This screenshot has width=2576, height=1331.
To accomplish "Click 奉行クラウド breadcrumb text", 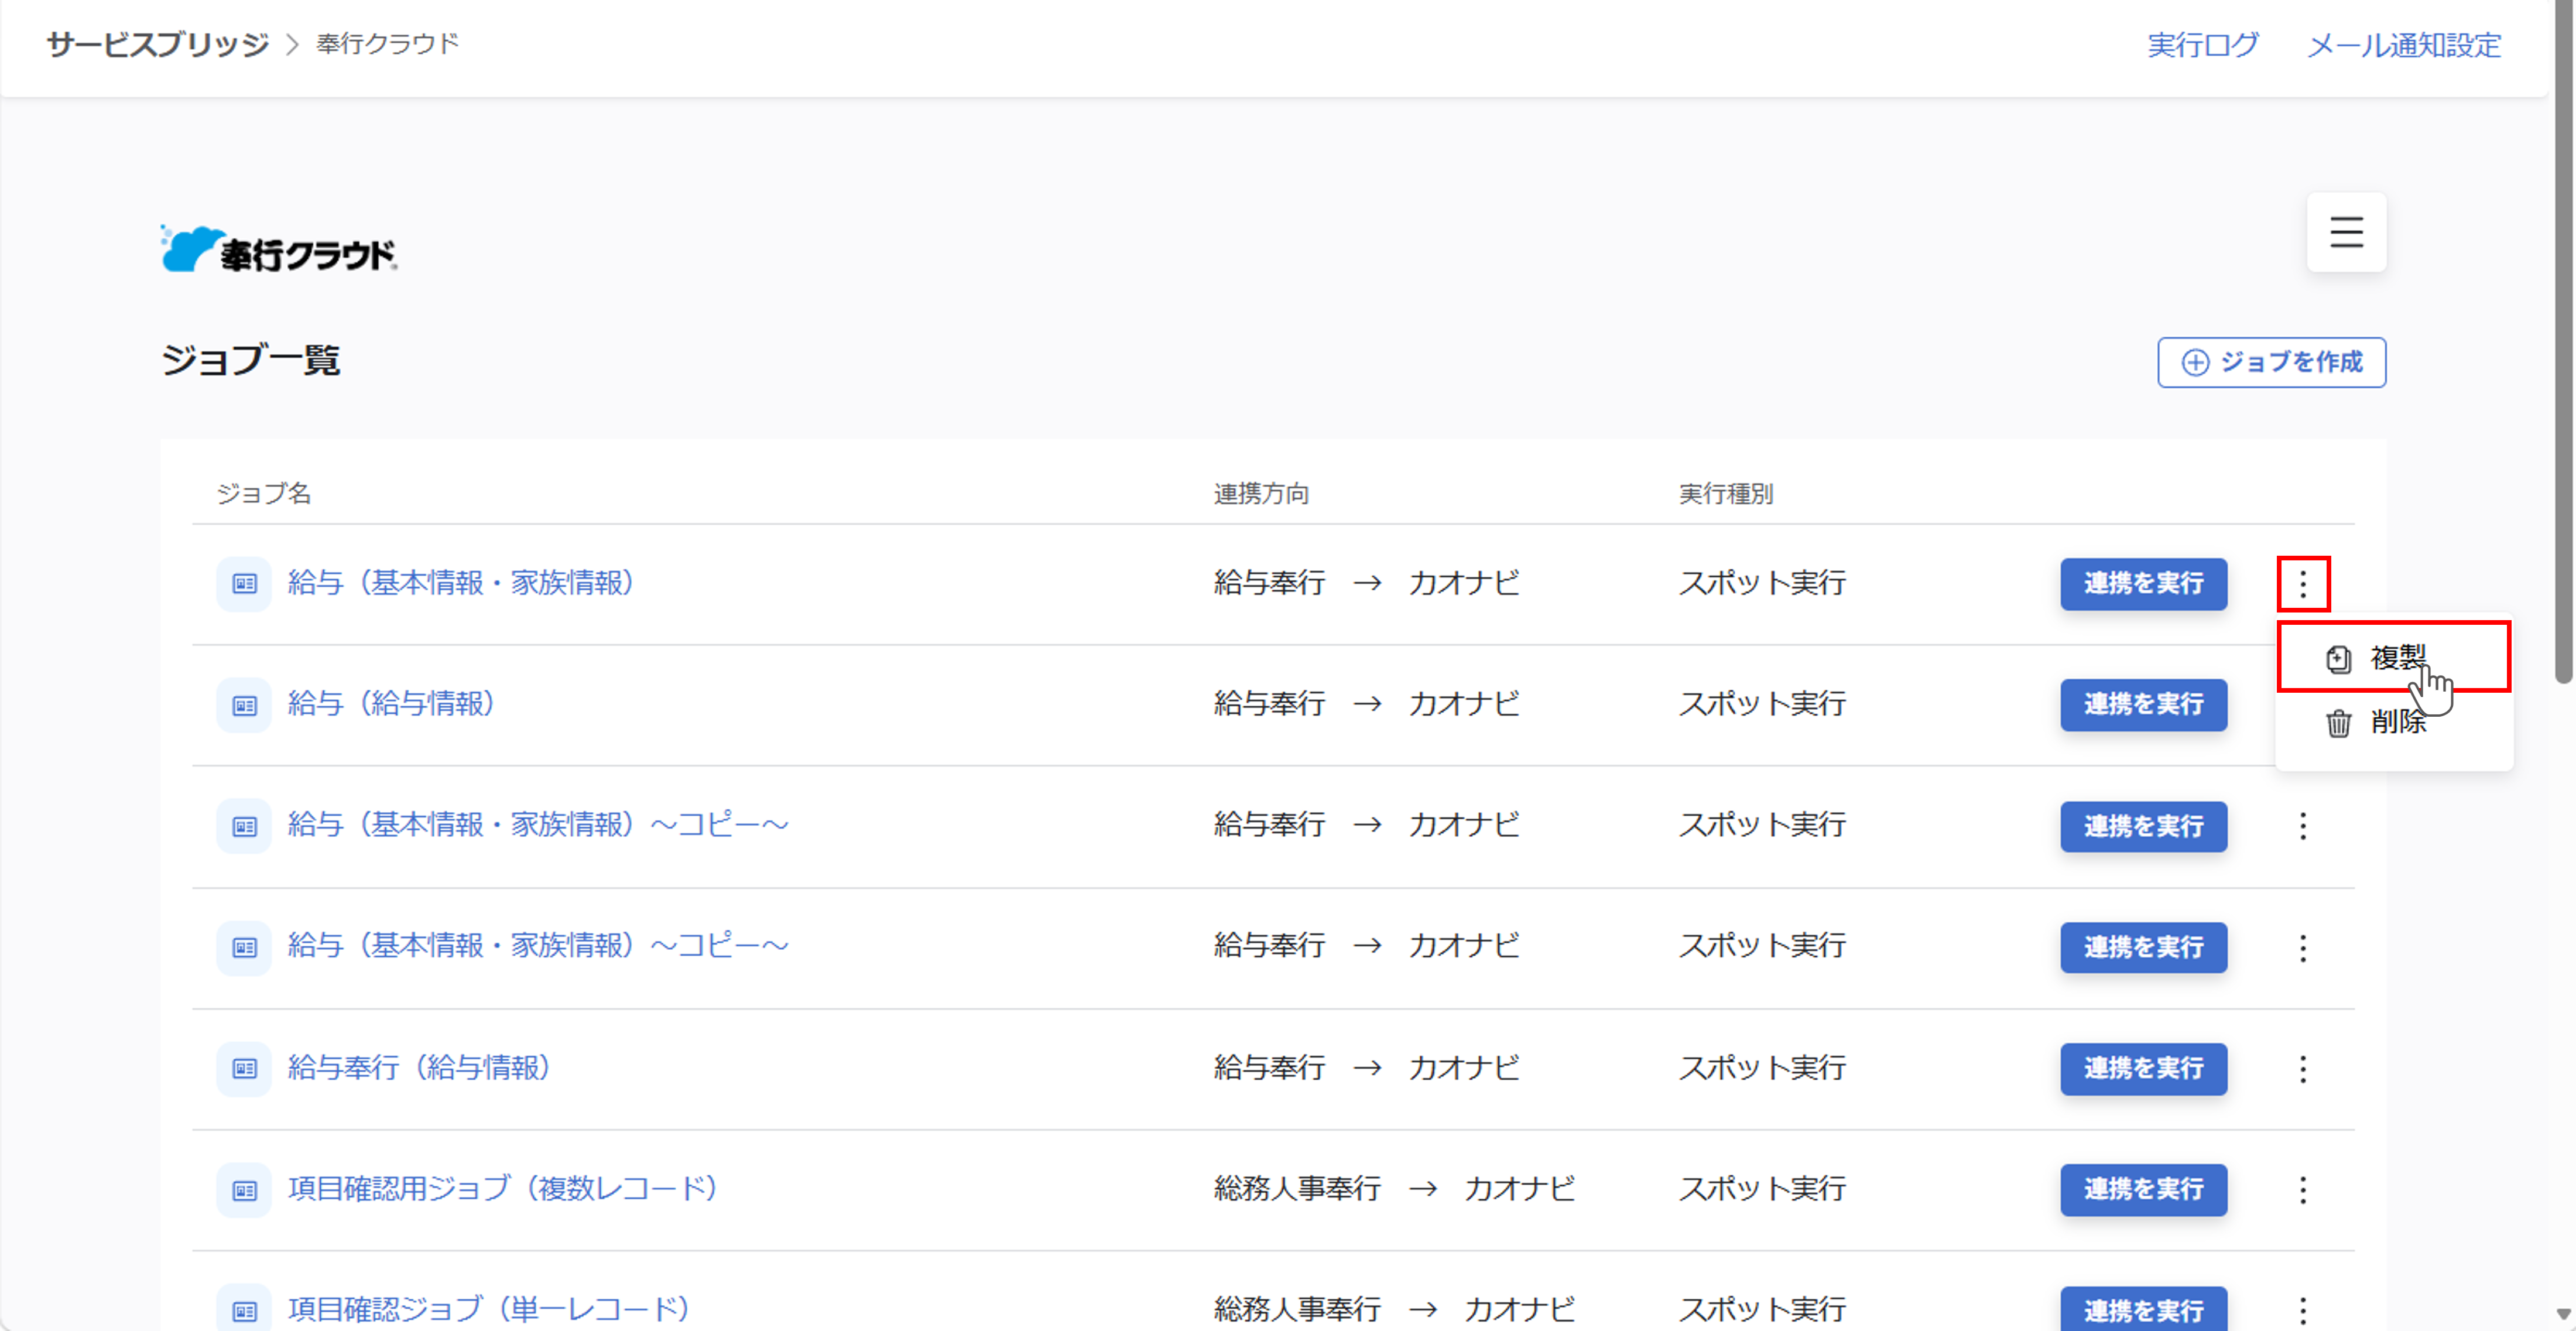I will click(x=387, y=44).
